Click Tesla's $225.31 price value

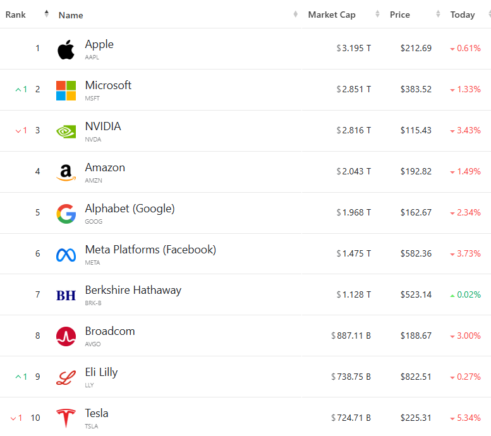pos(416,418)
